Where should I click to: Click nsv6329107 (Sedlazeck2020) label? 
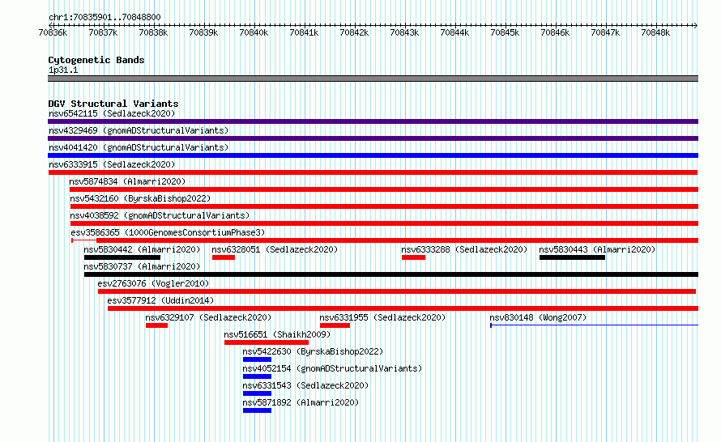point(208,317)
